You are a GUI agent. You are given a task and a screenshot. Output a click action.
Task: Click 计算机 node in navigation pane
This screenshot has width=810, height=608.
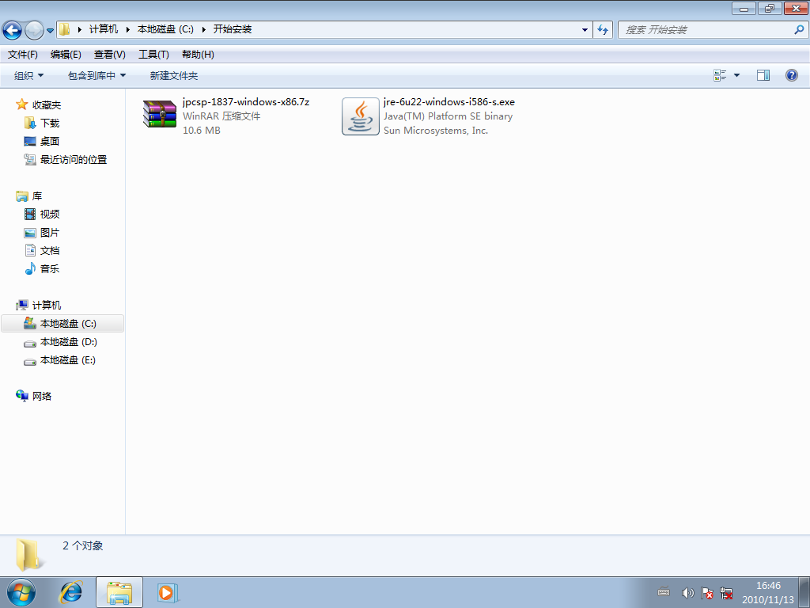[47, 305]
